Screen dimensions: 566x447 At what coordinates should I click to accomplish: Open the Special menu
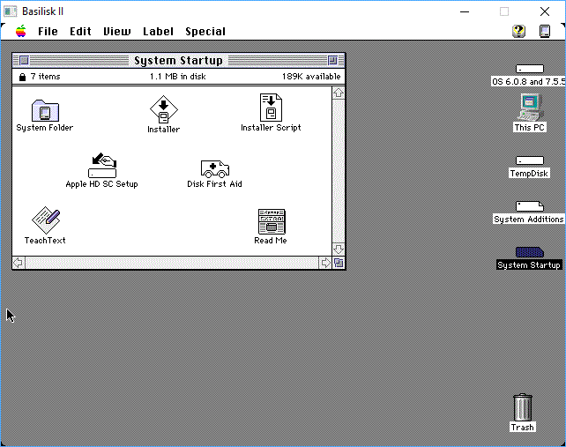[205, 32]
